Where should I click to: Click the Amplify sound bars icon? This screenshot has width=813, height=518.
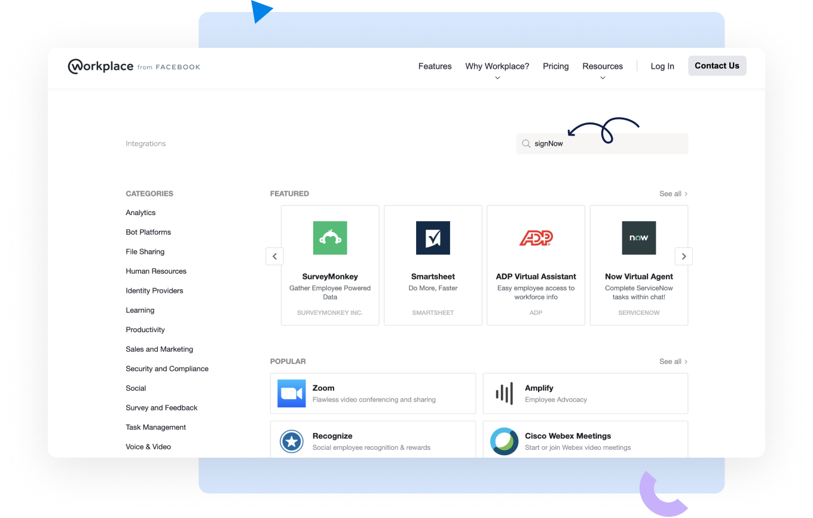tap(505, 393)
